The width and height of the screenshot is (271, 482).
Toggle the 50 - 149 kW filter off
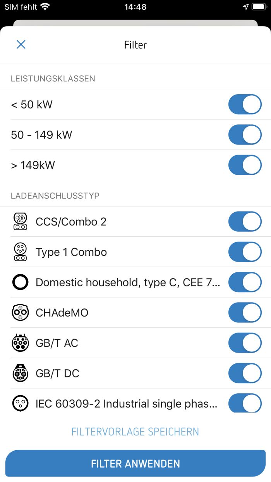[245, 134]
